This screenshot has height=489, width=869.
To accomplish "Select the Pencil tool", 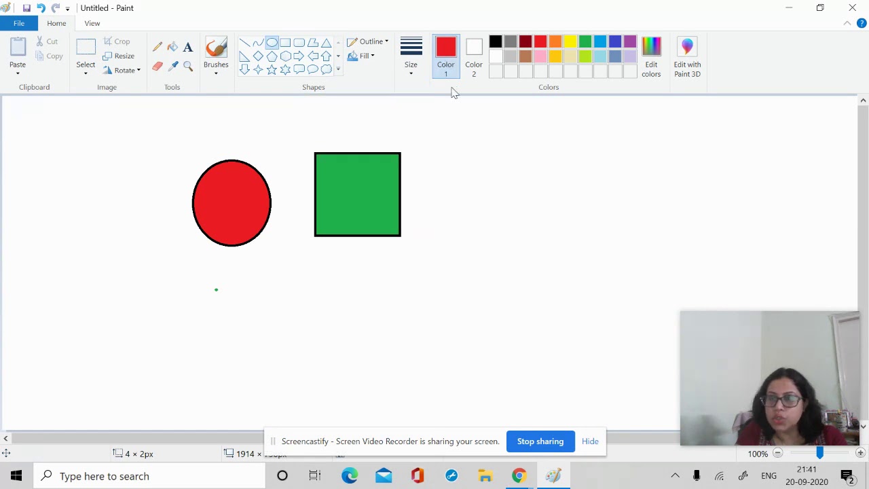I will 158,47.
